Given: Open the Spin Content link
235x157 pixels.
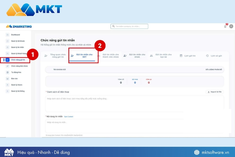Looking at the screenshot, I should tap(69, 116).
